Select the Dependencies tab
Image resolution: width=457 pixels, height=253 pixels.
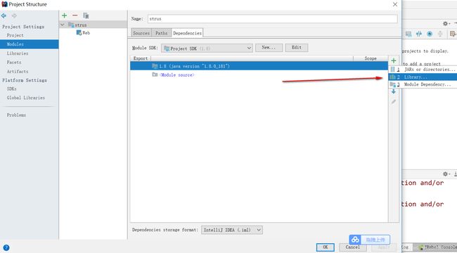(x=187, y=33)
